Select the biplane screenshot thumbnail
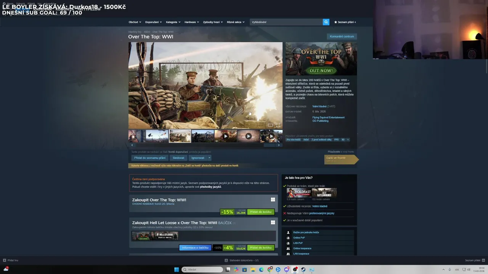Screen dimensions: 488x274 (x=157, y=136)
